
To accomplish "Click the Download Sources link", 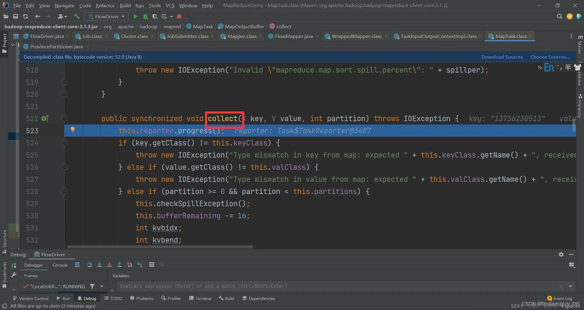I will click(502, 57).
